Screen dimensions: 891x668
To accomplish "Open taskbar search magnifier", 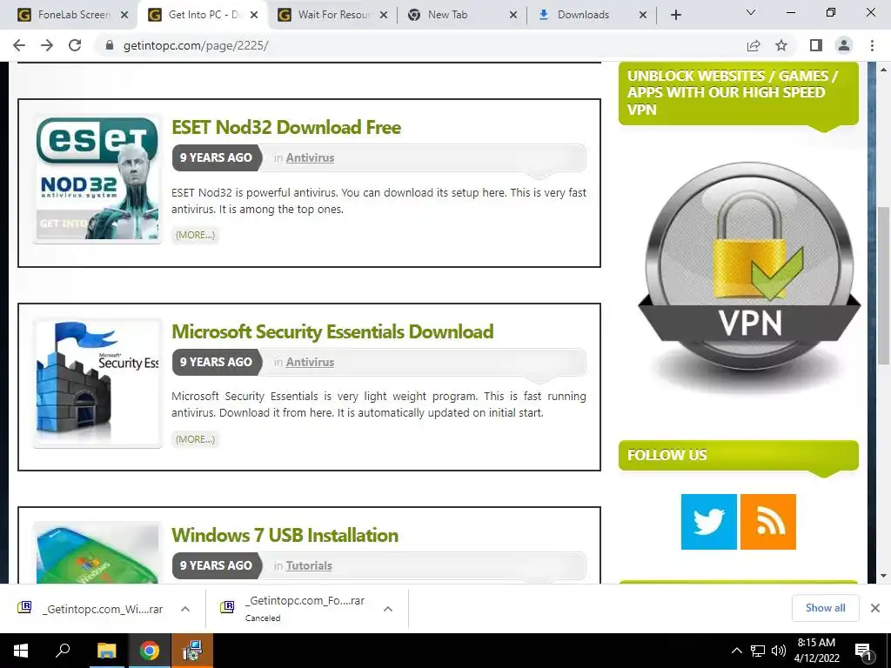I will click(x=63, y=651).
